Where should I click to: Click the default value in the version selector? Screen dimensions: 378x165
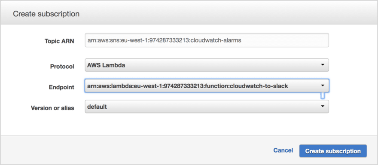[97, 107]
